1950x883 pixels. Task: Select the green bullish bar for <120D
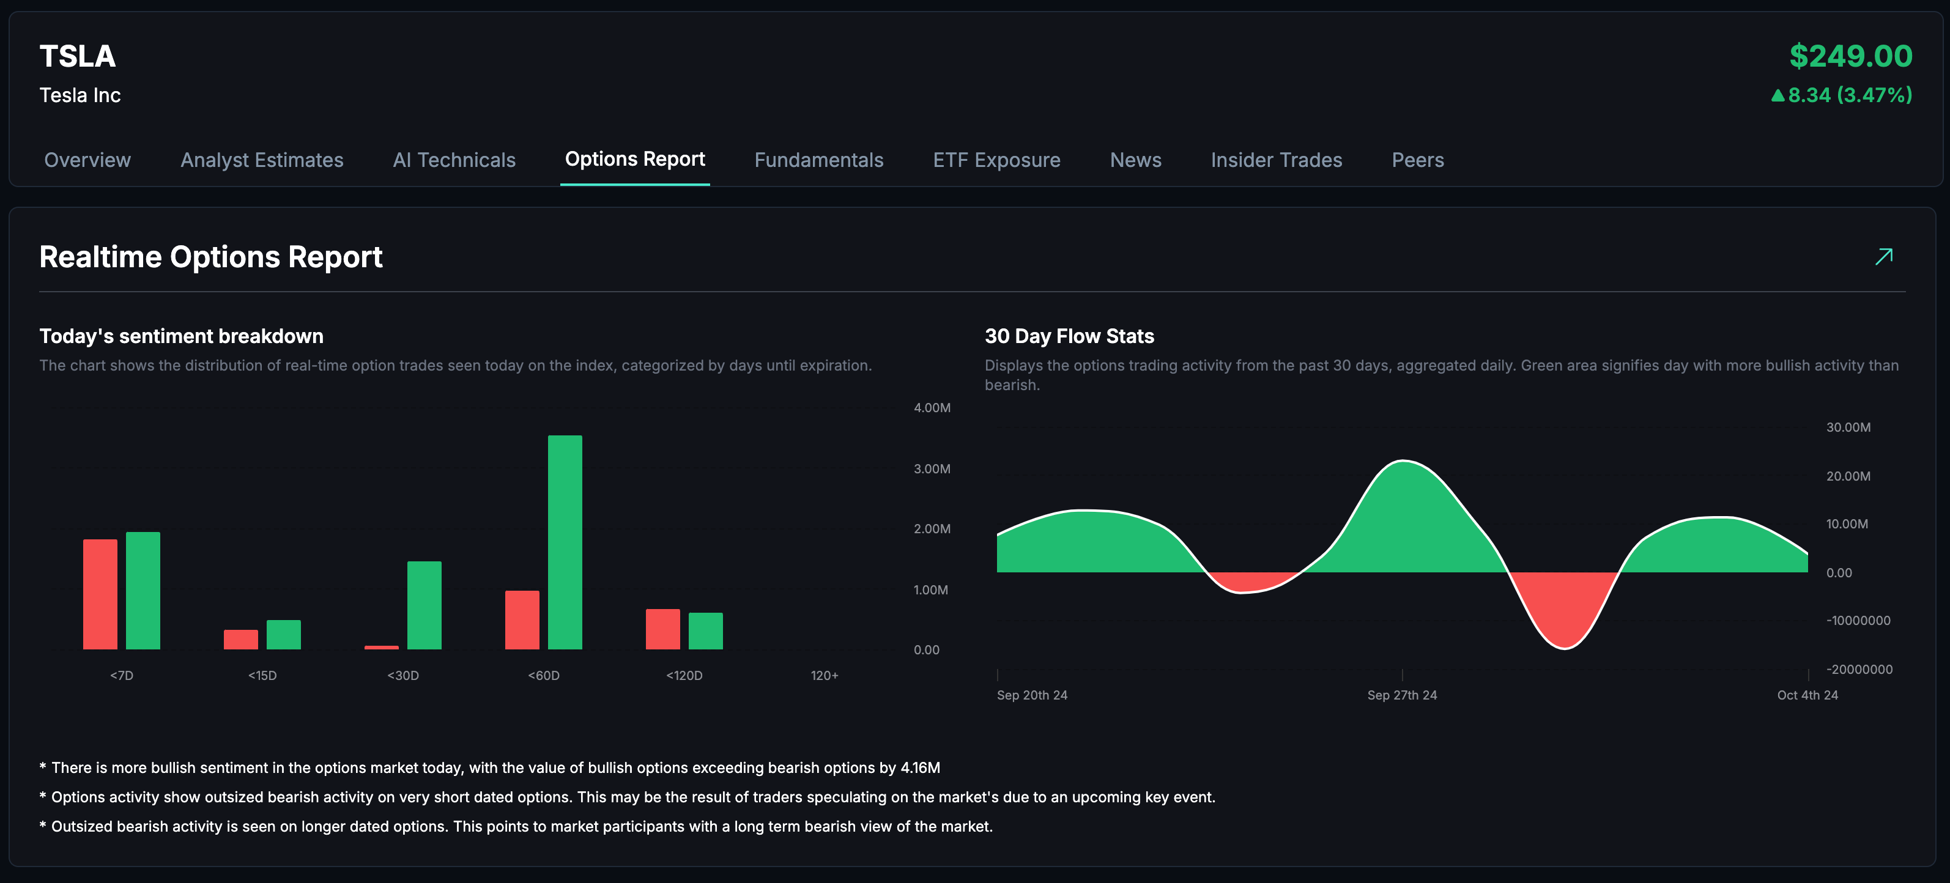tap(705, 631)
